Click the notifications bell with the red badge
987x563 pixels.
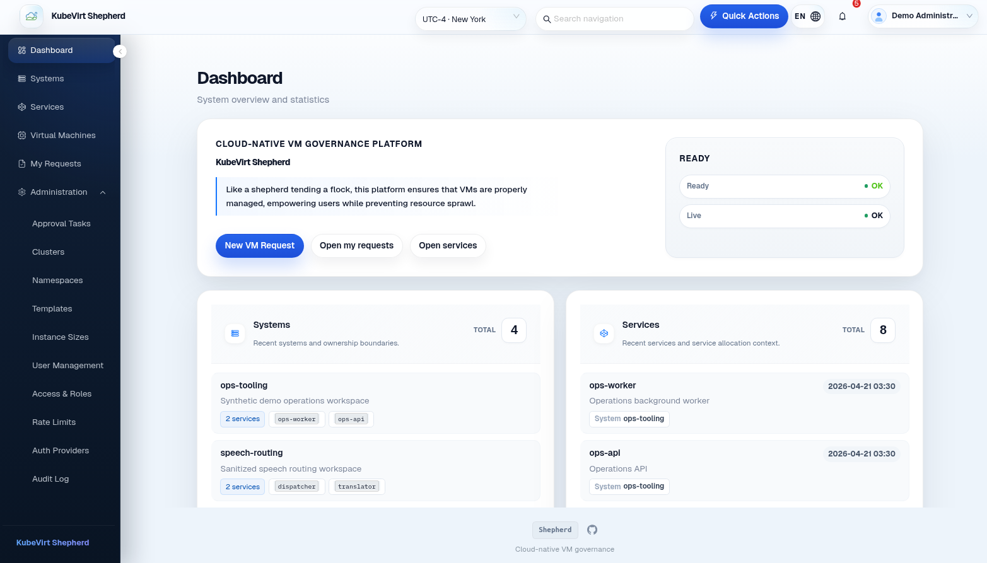pos(842,16)
